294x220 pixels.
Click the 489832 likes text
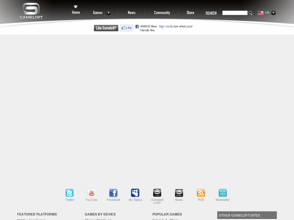pos(149,26)
